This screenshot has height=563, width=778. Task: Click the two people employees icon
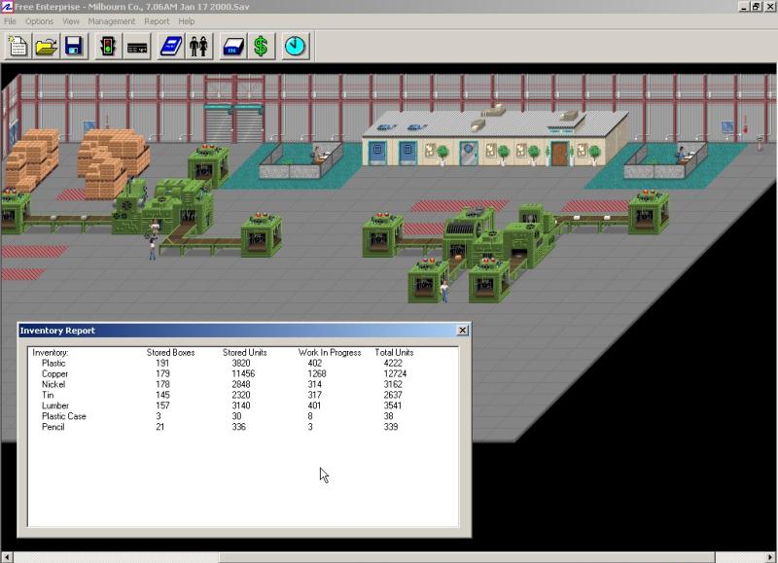click(x=199, y=46)
